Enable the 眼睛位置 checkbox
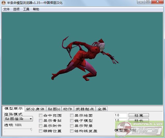 [x=40, y=131]
